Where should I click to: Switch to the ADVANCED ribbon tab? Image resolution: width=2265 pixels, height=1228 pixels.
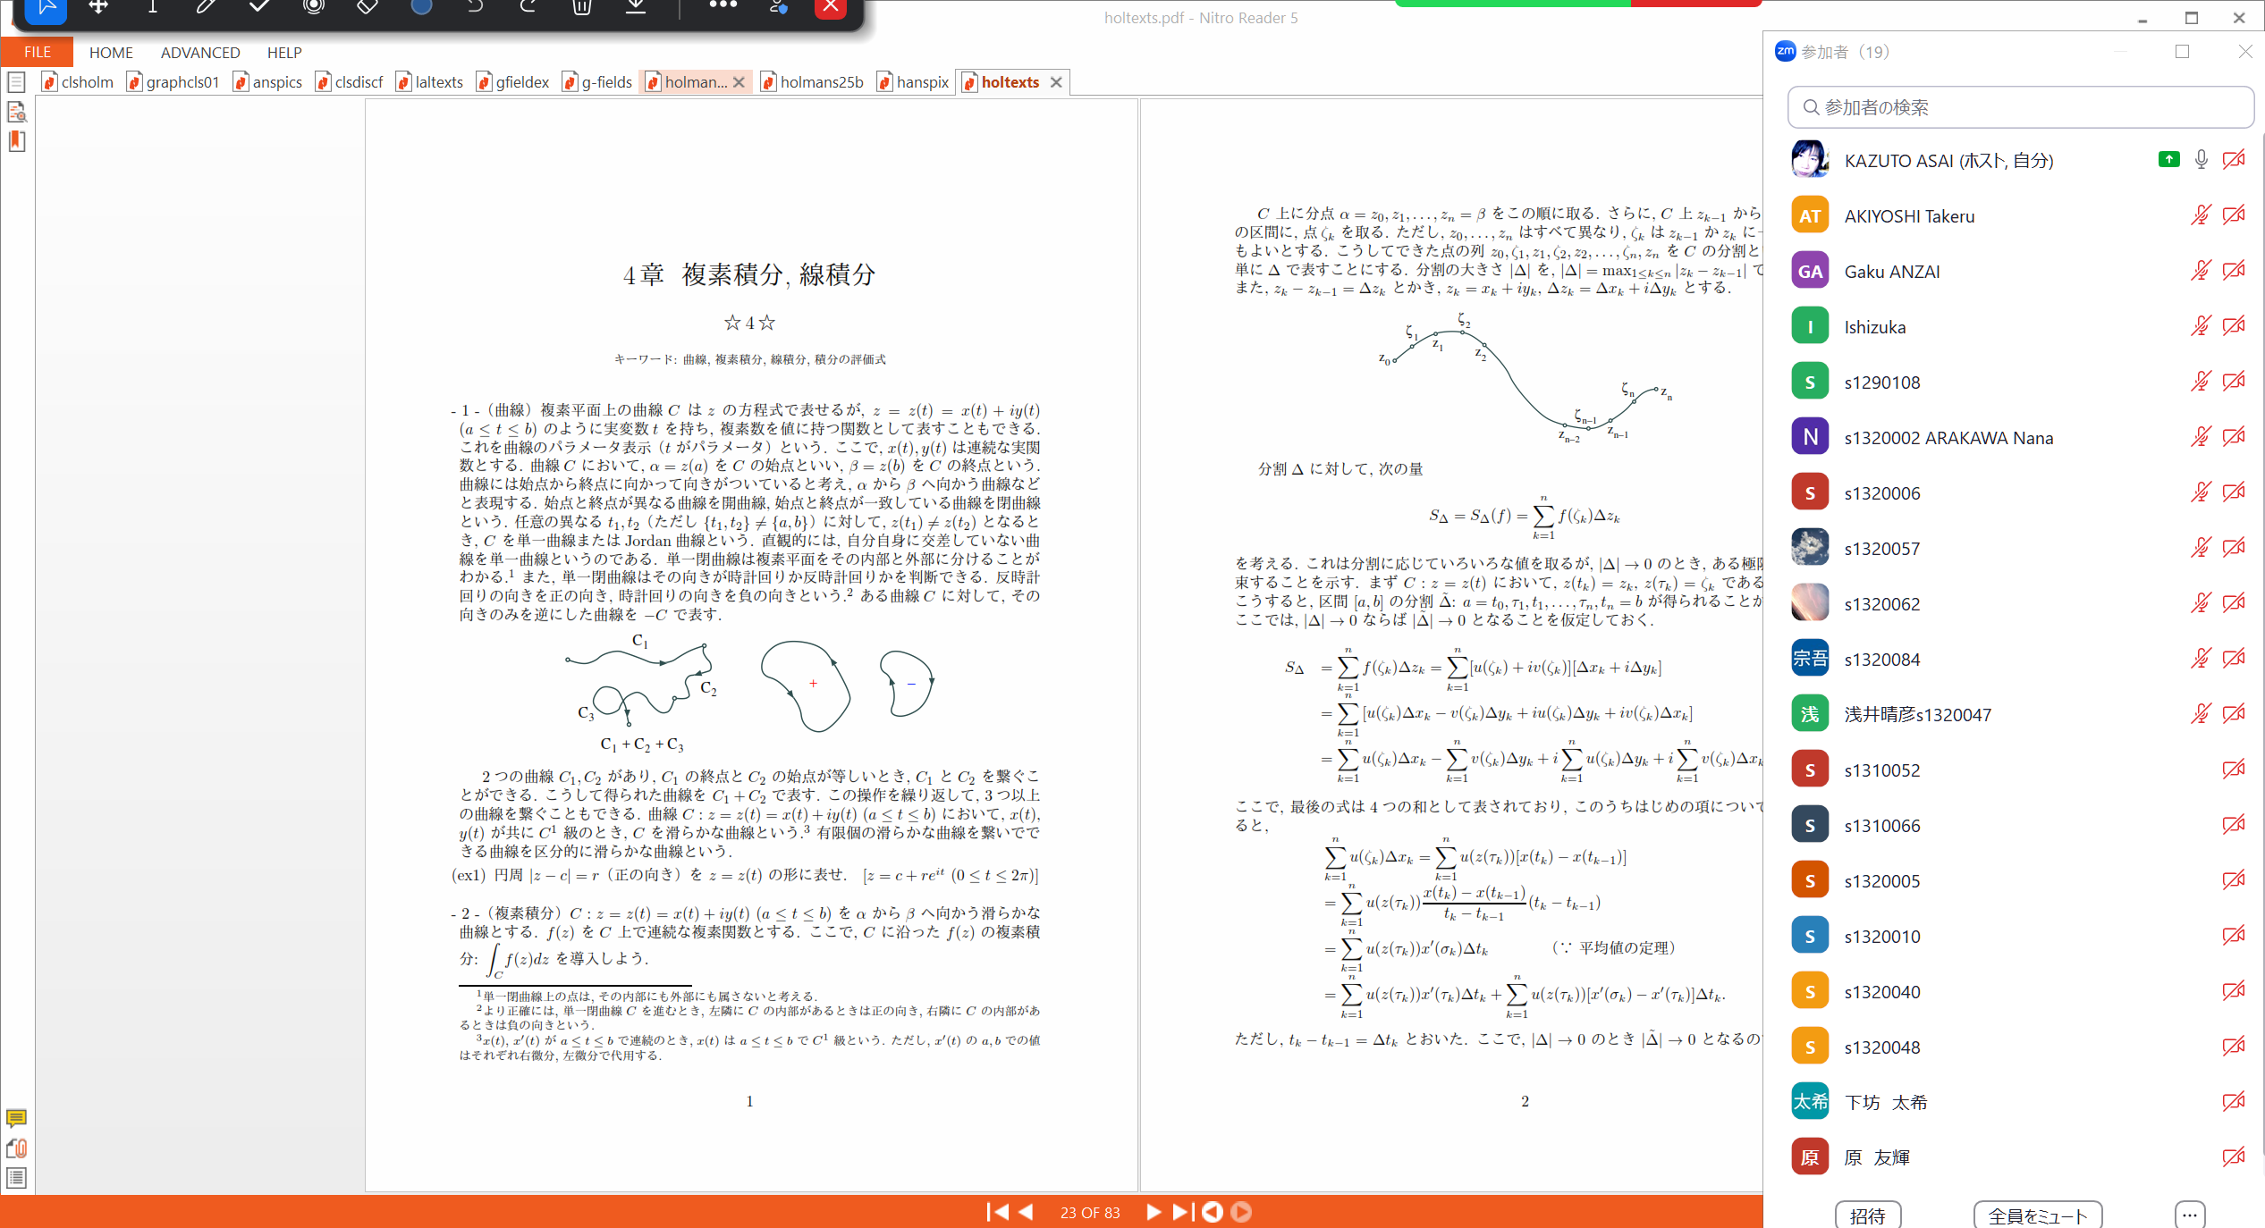199,52
